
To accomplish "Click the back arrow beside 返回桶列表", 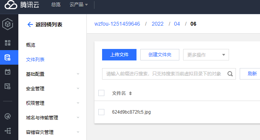I will (x=30, y=24).
